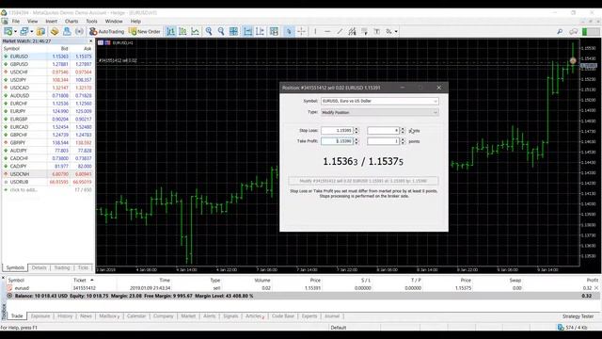Open the Charts menu
The image size is (602, 339).
point(71,21)
